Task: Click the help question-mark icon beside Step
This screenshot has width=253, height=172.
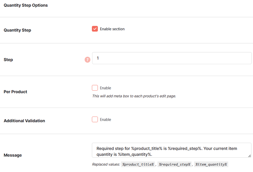Action: (x=88, y=60)
